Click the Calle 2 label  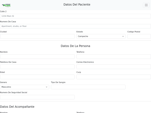pos(3,11)
